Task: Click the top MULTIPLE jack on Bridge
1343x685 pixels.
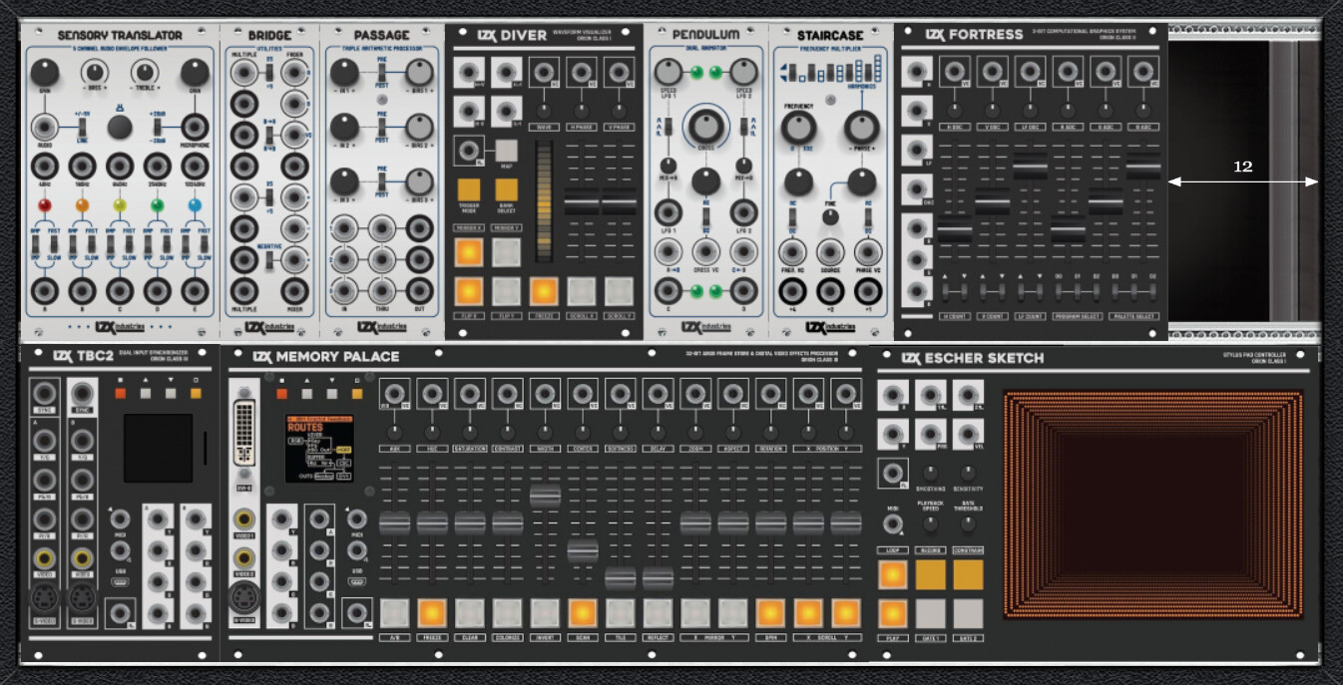Action: (x=243, y=73)
